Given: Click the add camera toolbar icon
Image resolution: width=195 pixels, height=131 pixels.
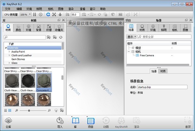Looking at the screenshot, I should click(x=84, y=15).
